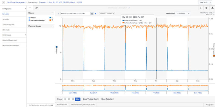
Task: Go to previous week with back arrow
Action: (x=59, y=14)
